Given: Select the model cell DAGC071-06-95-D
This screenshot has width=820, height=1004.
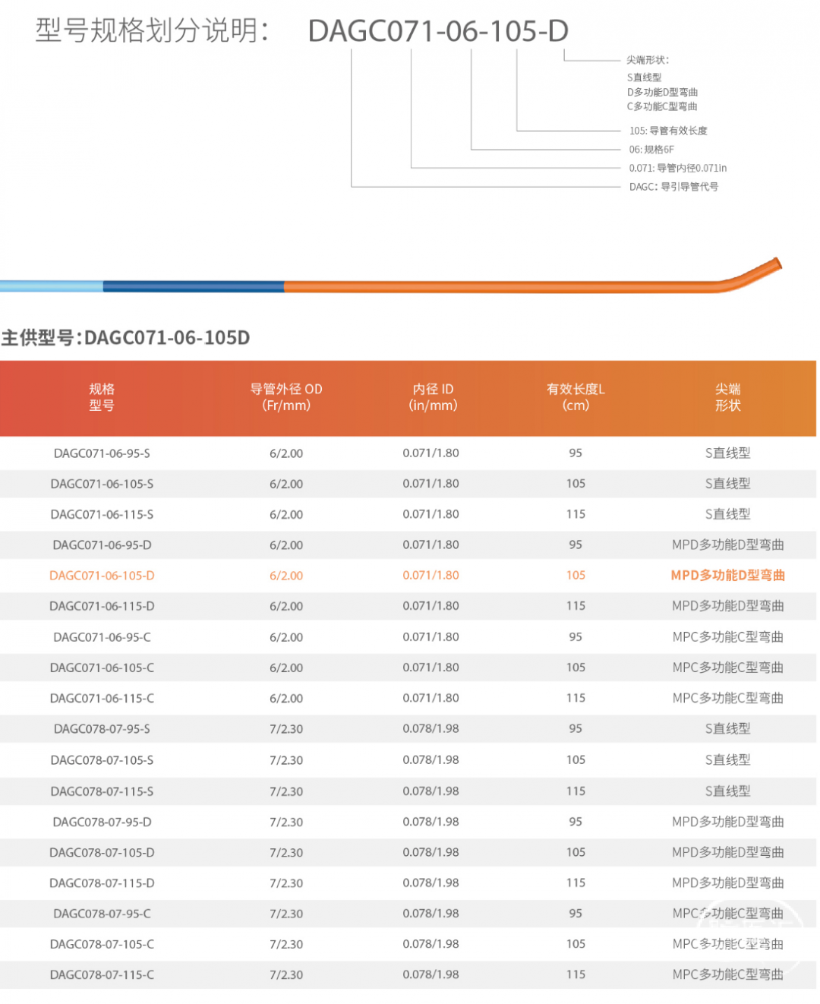Looking at the screenshot, I should click(x=102, y=545).
